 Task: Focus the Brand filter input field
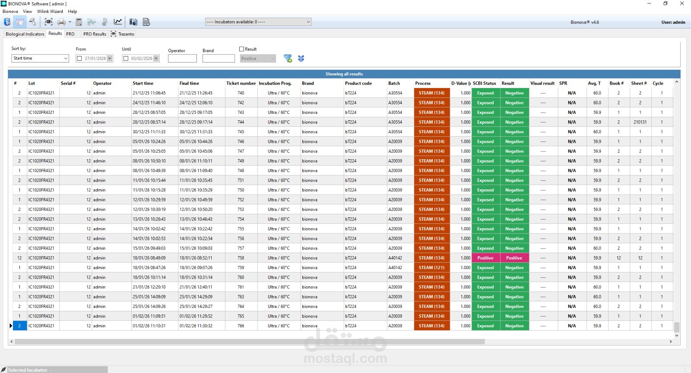point(219,58)
